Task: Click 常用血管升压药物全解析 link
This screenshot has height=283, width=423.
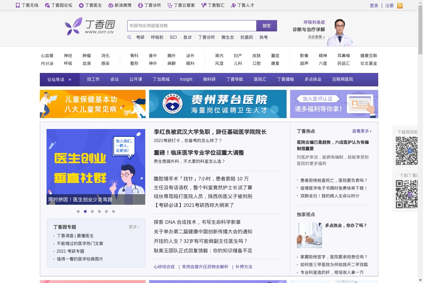Action: 205,267
